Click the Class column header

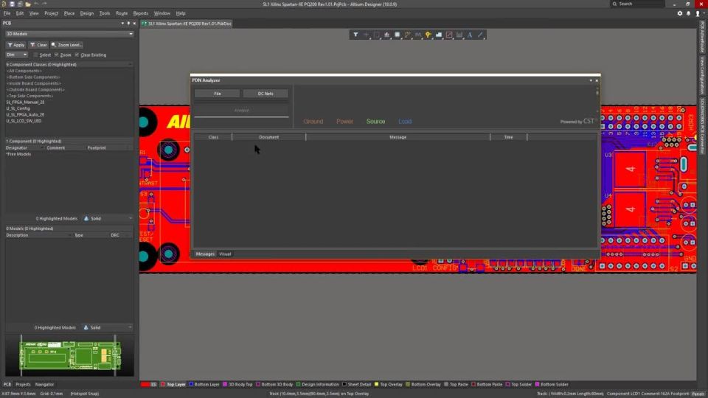click(x=213, y=137)
